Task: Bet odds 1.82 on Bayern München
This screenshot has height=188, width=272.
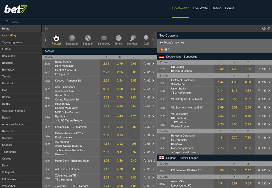Action: (248, 69)
